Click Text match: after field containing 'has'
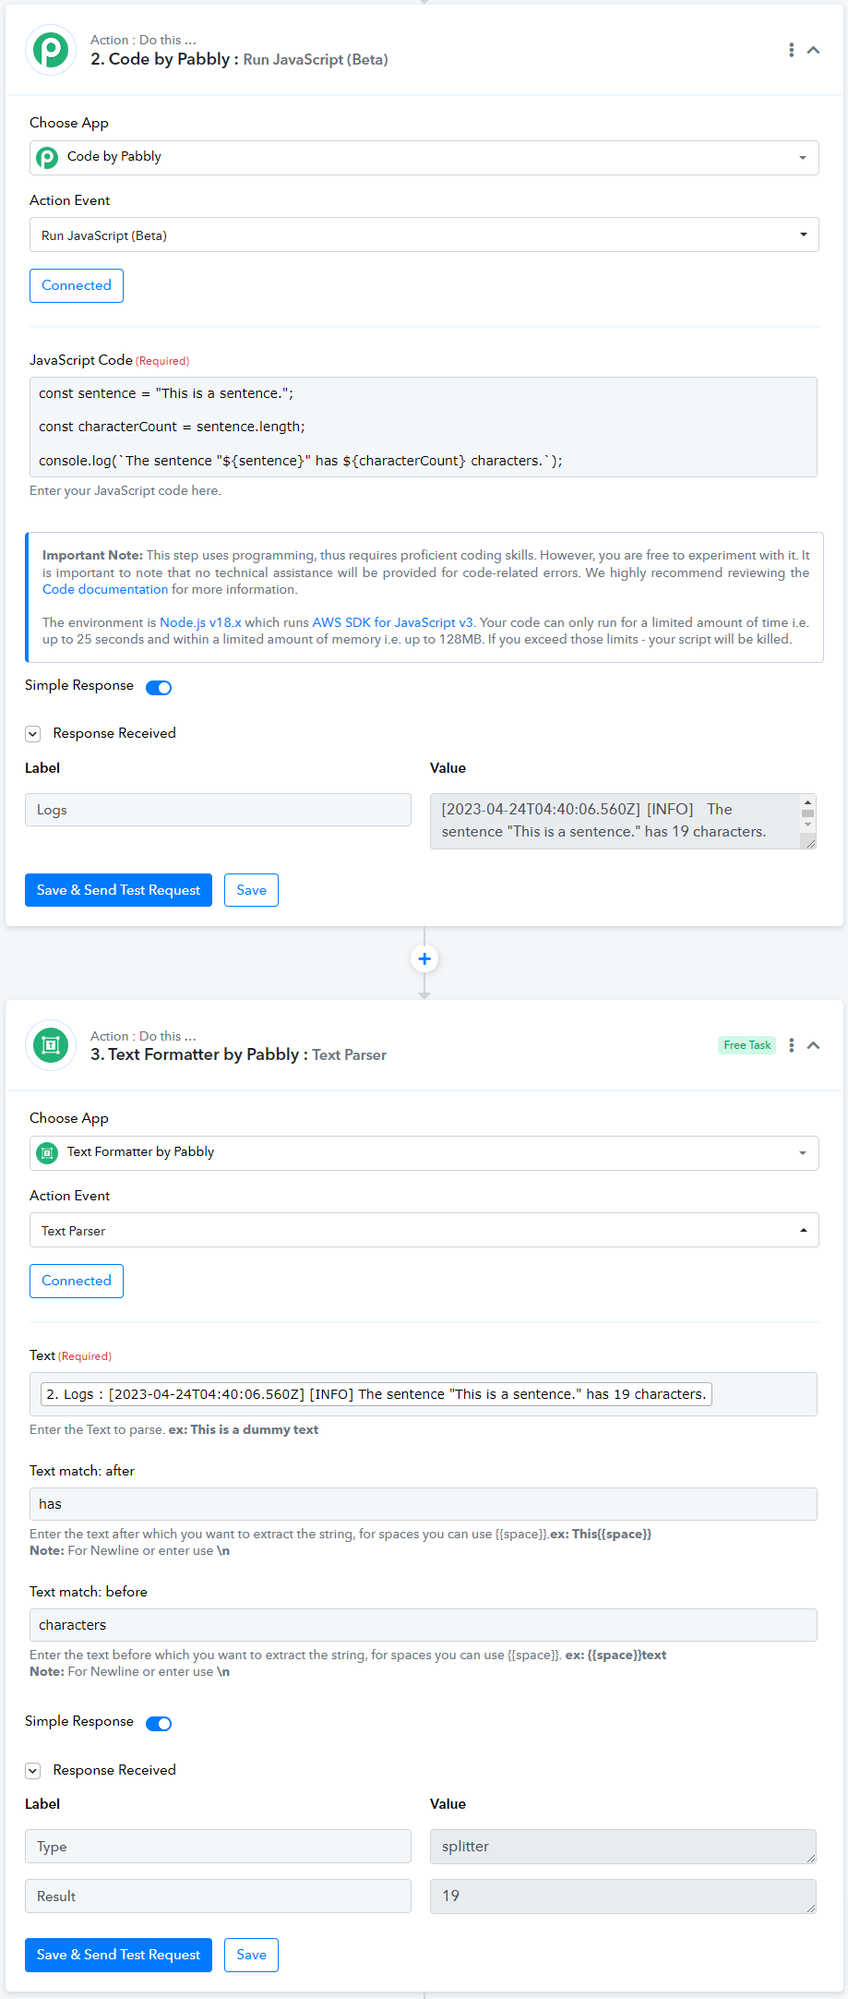This screenshot has height=1999, width=848. pos(424,1504)
